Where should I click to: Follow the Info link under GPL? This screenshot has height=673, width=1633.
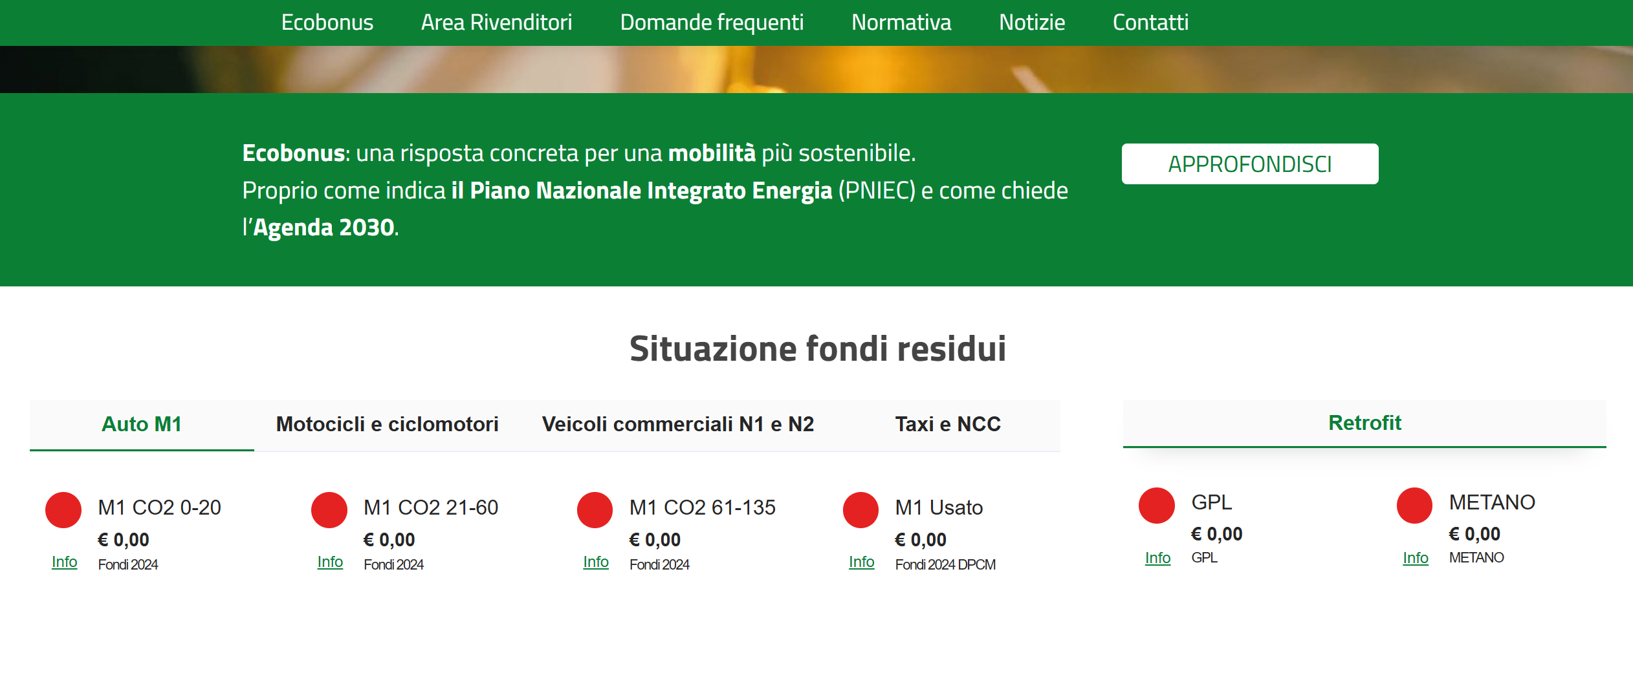tap(1157, 558)
